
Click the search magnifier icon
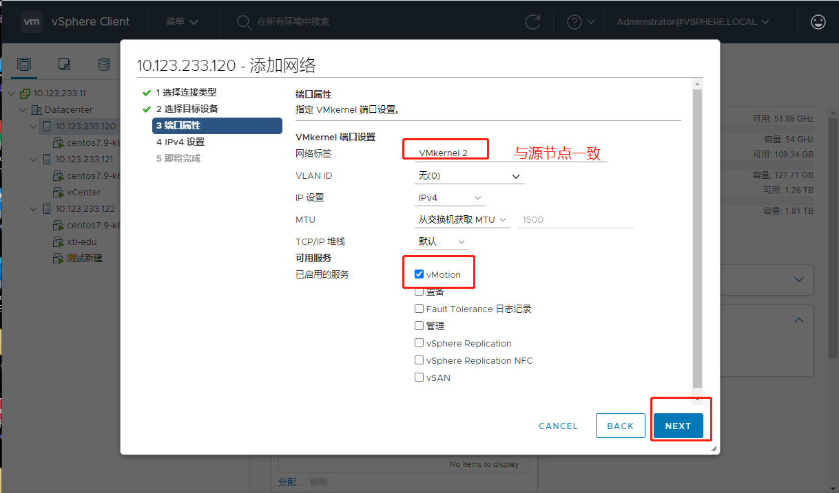coord(243,22)
